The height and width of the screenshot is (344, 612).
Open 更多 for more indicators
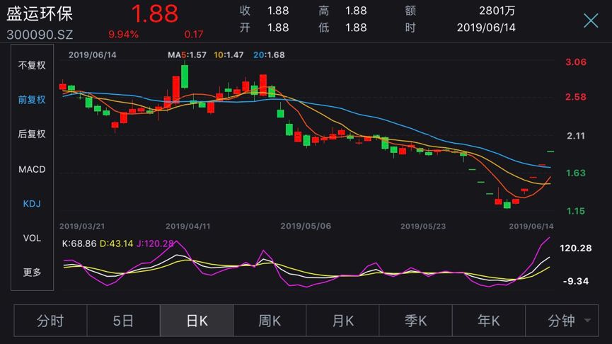[32, 272]
